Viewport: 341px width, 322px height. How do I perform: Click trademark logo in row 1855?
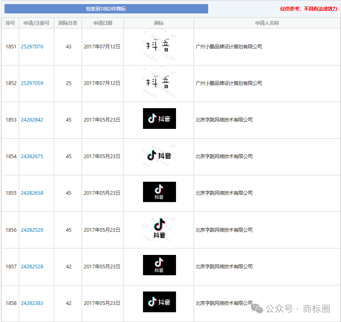[159, 192]
